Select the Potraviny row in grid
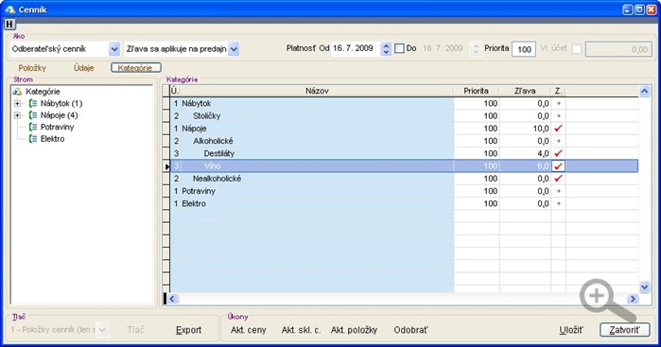This screenshot has width=661, height=347. (x=404, y=191)
